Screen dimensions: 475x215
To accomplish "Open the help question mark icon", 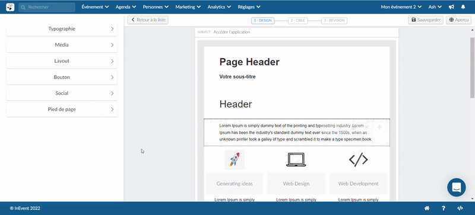I will (x=444, y=208).
